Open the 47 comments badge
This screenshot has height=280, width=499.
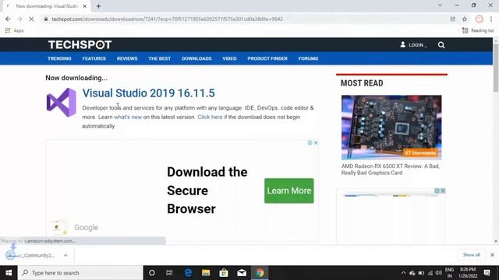[420, 153]
